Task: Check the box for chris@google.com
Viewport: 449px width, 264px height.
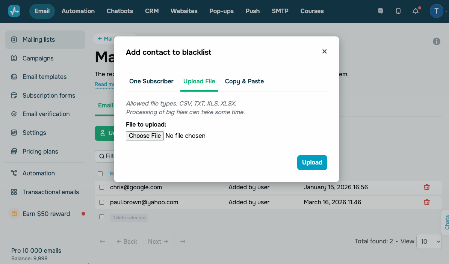Action: tap(101, 187)
